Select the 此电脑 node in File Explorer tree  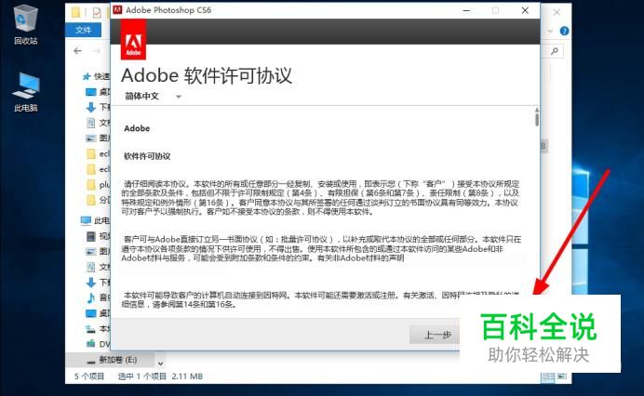coord(95,221)
